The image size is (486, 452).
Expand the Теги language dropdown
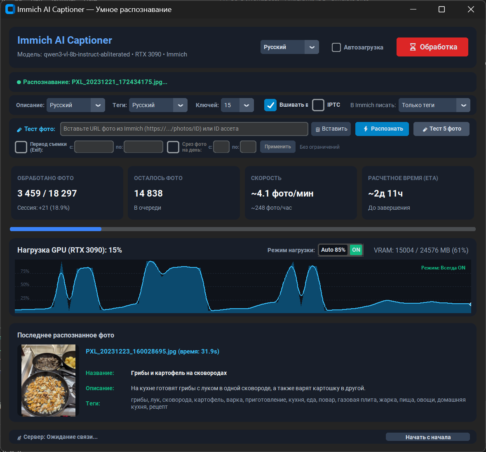click(x=158, y=105)
